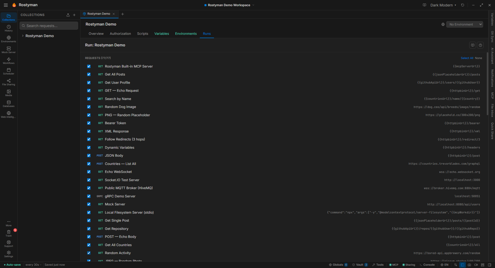Click the import collection upload icon

[x=68, y=15]
